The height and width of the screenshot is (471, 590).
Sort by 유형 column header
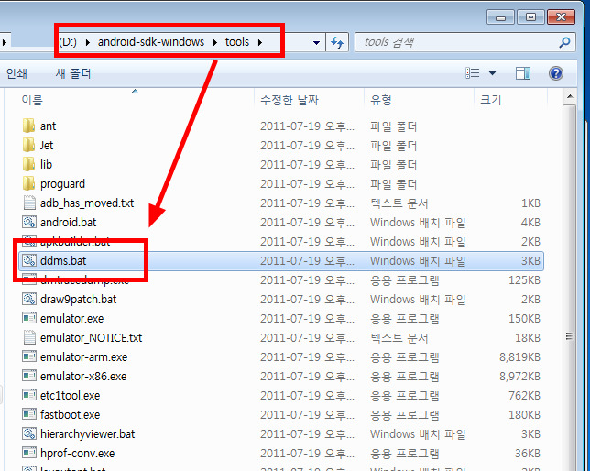pyautogui.click(x=419, y=100)
